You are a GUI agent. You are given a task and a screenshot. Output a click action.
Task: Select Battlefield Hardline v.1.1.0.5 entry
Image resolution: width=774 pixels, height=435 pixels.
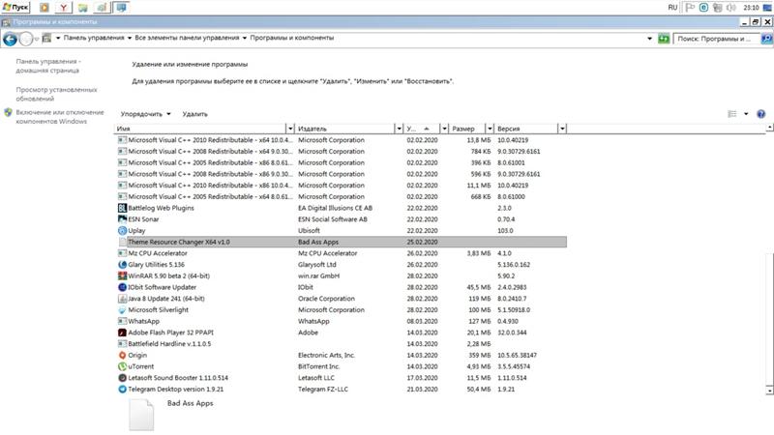(x=169, y=344)
